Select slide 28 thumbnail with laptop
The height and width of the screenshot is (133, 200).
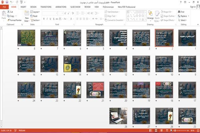[118, 116]
